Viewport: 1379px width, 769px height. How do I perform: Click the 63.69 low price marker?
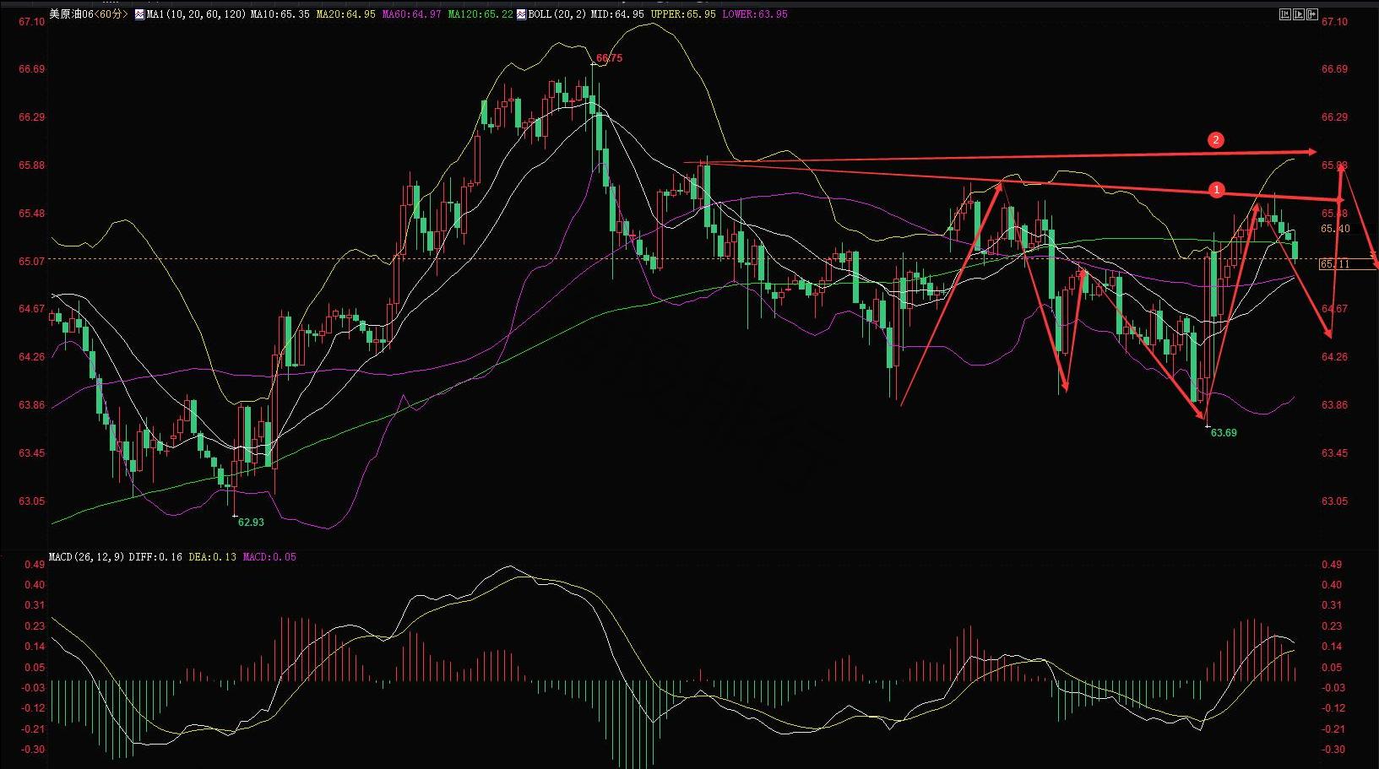pos(1224,433)
